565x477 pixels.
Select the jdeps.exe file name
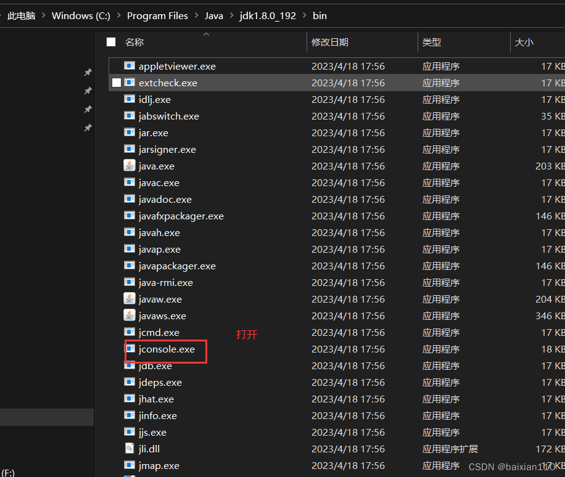[x=160, y=382]
